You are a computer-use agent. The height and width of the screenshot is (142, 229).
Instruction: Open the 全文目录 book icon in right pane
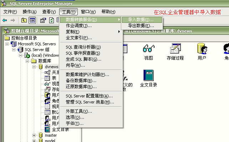[148, 78]
